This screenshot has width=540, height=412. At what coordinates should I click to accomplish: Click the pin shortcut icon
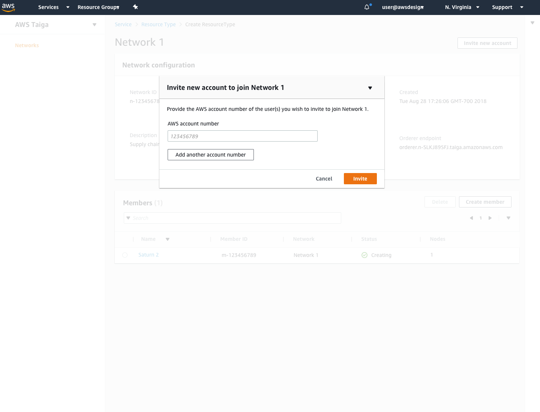(135, 7)
